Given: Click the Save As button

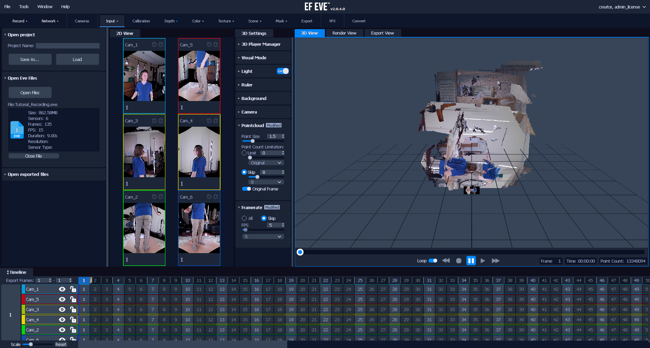Looking at the screenshot, I should 30,59.
